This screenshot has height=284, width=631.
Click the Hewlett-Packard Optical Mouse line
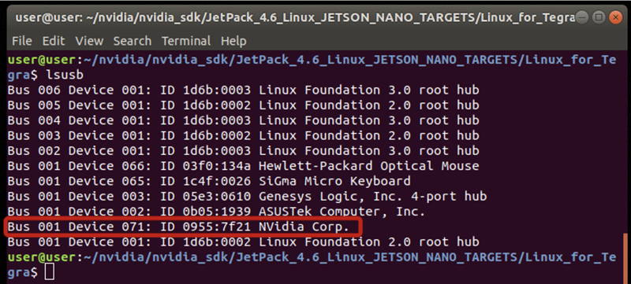(243, 166)
